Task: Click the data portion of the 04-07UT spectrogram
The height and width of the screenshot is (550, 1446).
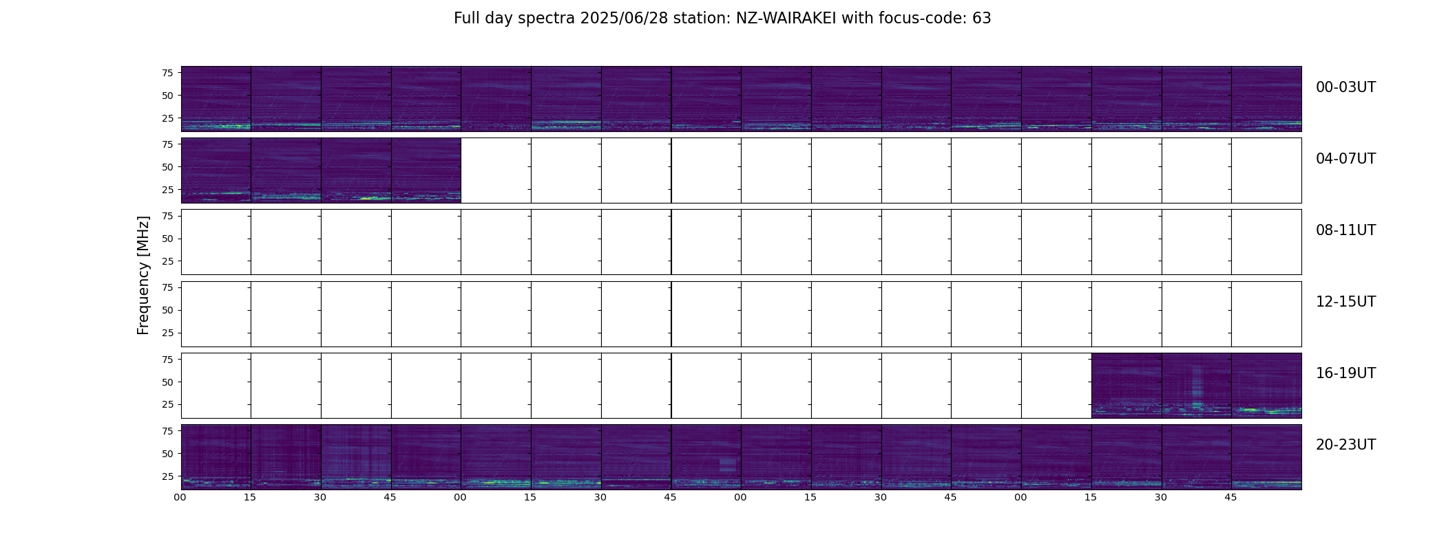Action: [x=321, y=170]
